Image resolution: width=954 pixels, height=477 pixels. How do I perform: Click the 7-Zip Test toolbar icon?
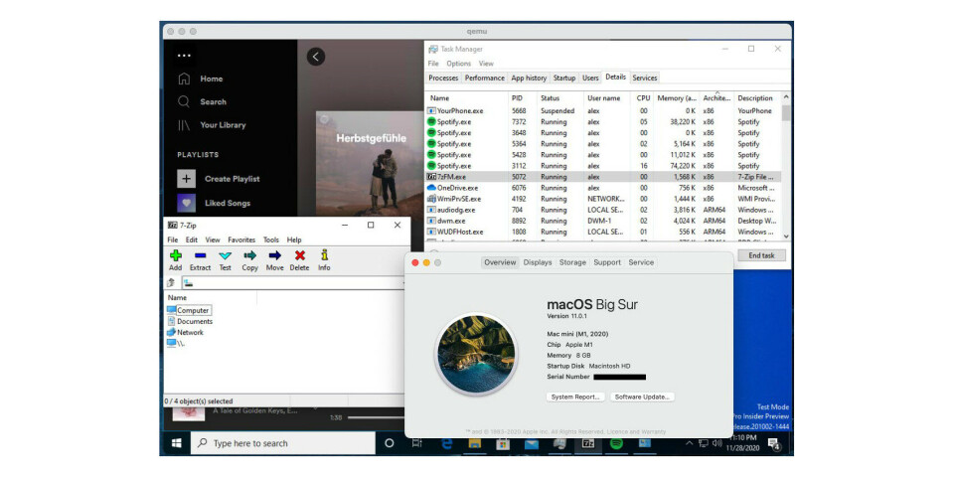[x=226, y=255]
